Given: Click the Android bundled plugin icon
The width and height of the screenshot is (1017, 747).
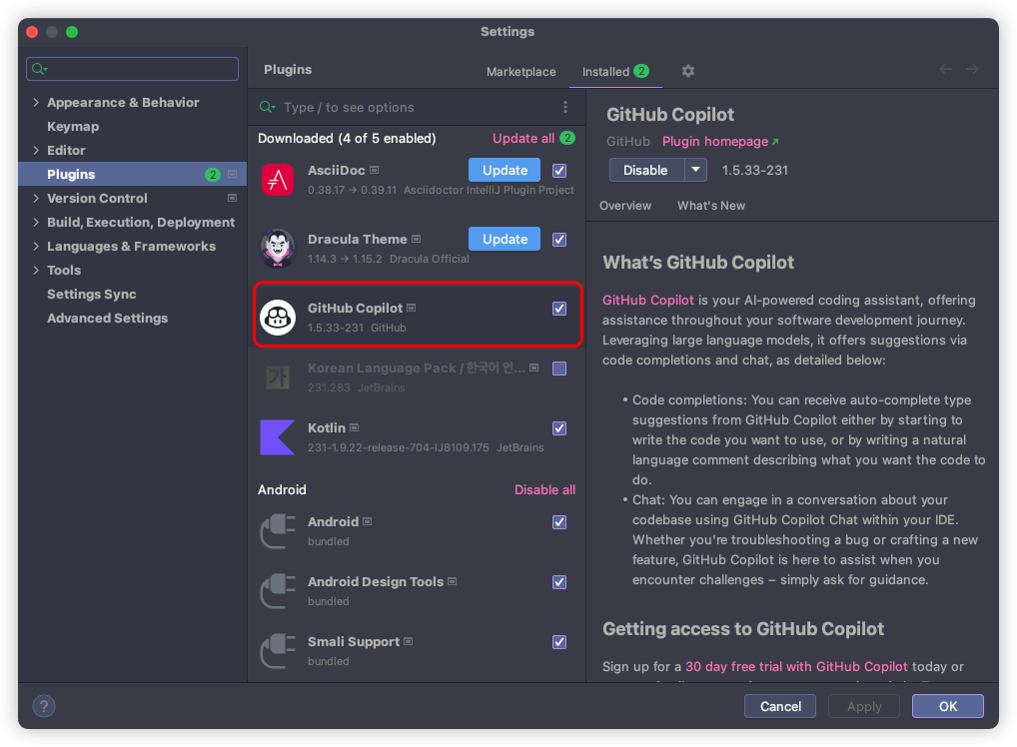Looking at the screenshot, I should pyautogui.click(x=278, y=531).
